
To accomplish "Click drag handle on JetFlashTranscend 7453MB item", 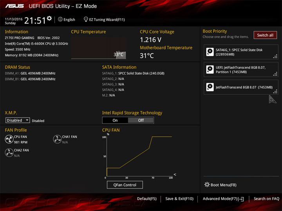I will point(275,91).
